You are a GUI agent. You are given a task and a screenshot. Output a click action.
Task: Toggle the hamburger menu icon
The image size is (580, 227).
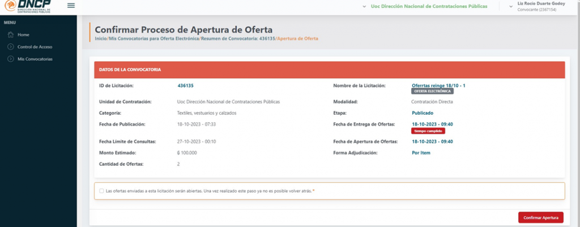(71, 6)
